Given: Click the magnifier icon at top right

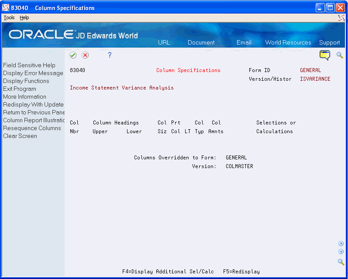Looking at the screenshot, I should pos(340,55).
